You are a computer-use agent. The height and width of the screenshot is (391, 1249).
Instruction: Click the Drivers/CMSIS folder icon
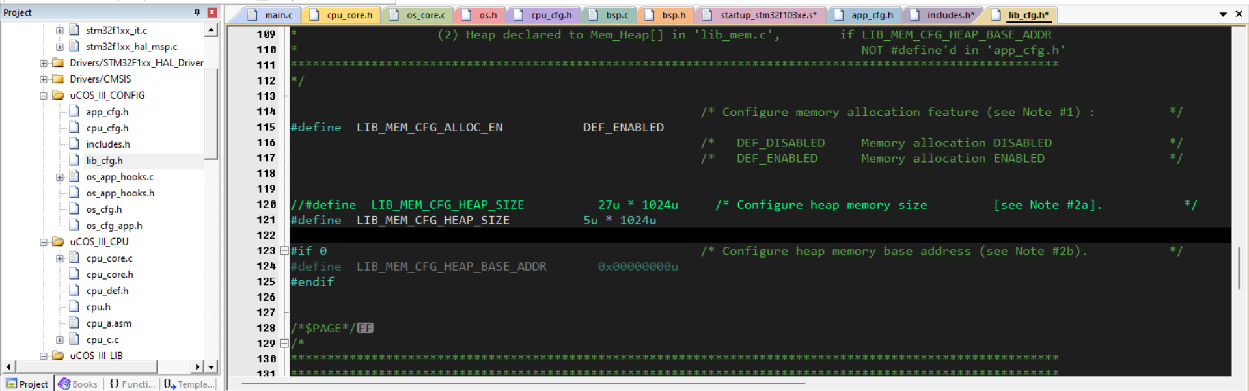(58, 79)
